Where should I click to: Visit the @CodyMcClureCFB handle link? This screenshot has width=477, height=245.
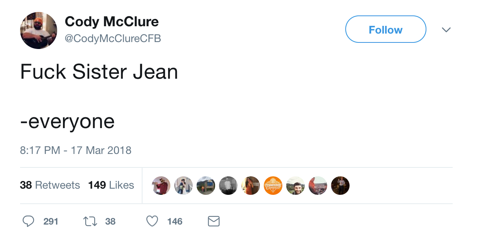coord(113,39)
